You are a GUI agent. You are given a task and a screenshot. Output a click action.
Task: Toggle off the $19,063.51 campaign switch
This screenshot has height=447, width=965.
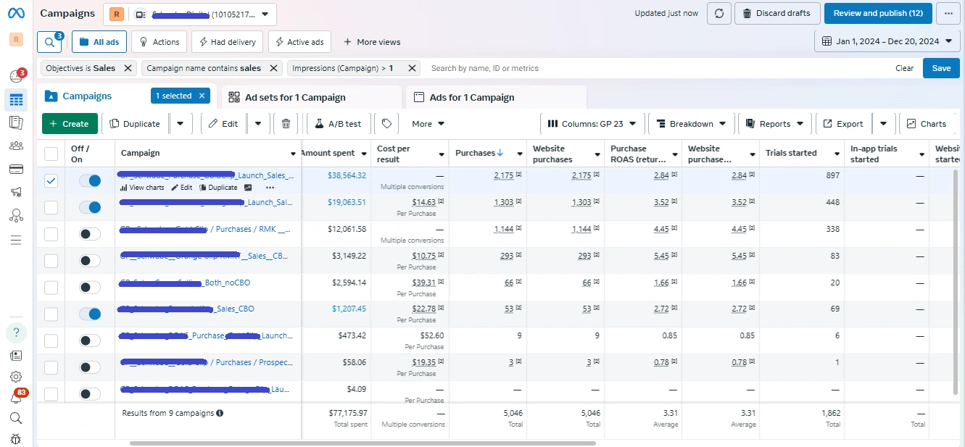click(x=90, y=208)
